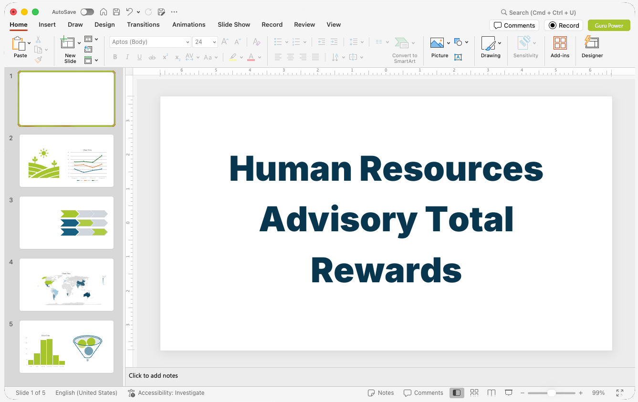Screen dimensions: 638x402
Task: Open the Designer pane
Action: (x=592, y=47)
